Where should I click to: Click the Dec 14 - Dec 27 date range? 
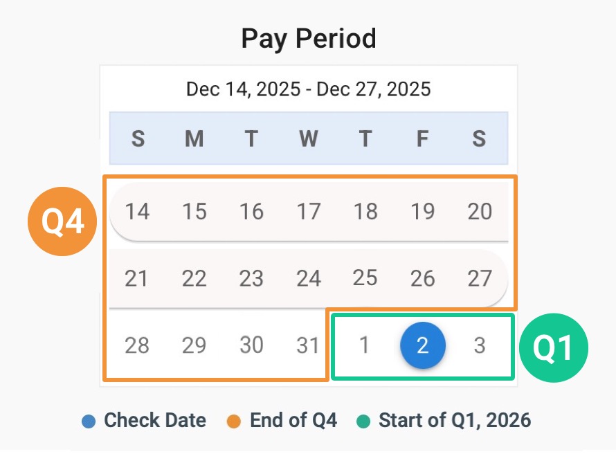pyautogui.click(x=308, y=89)
